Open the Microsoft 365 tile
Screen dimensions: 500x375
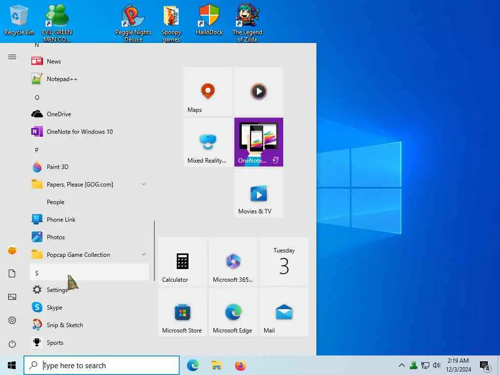(x=233, y=262)
